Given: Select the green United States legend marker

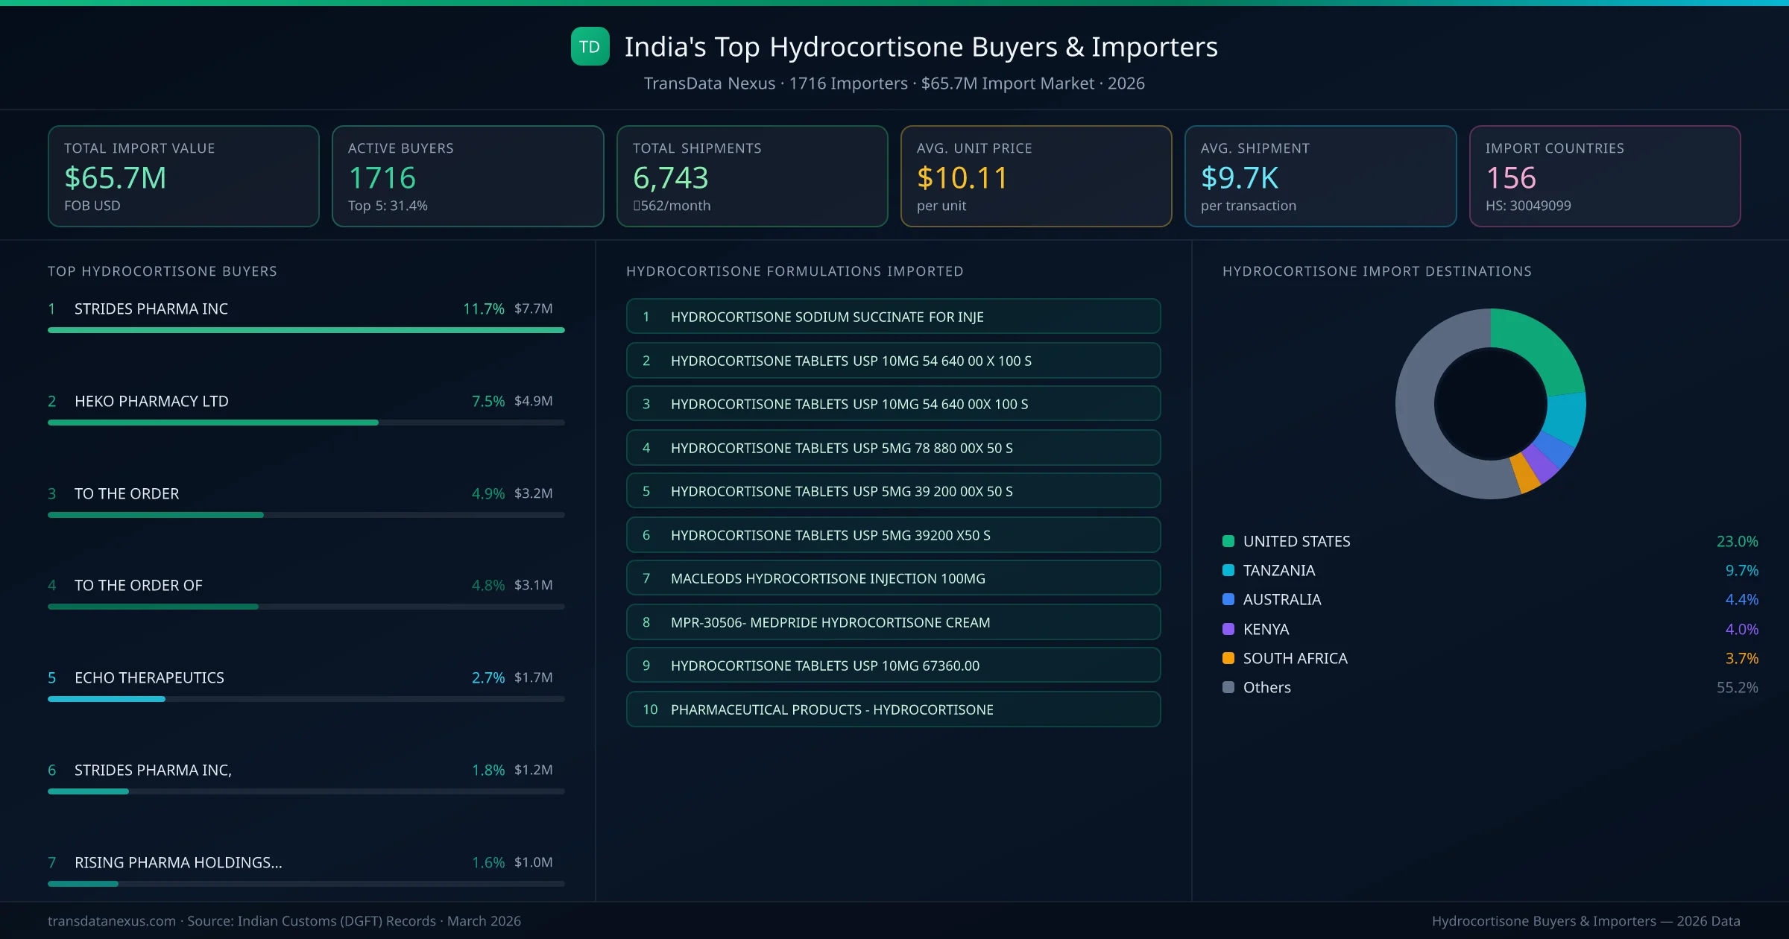Looking at the screenshot, I should (x=1227, y=541).
